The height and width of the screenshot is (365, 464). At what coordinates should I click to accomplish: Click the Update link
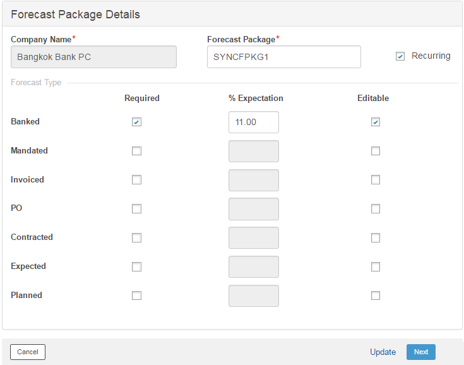coord(383,352)
